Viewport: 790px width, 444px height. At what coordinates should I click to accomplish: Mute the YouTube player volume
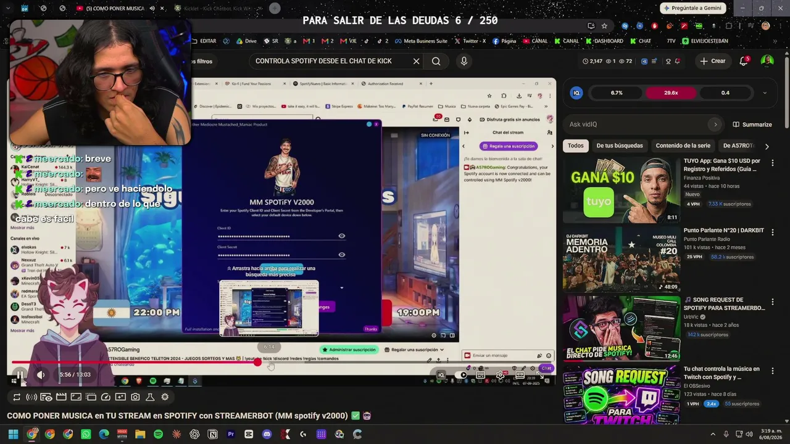(41, 374)
